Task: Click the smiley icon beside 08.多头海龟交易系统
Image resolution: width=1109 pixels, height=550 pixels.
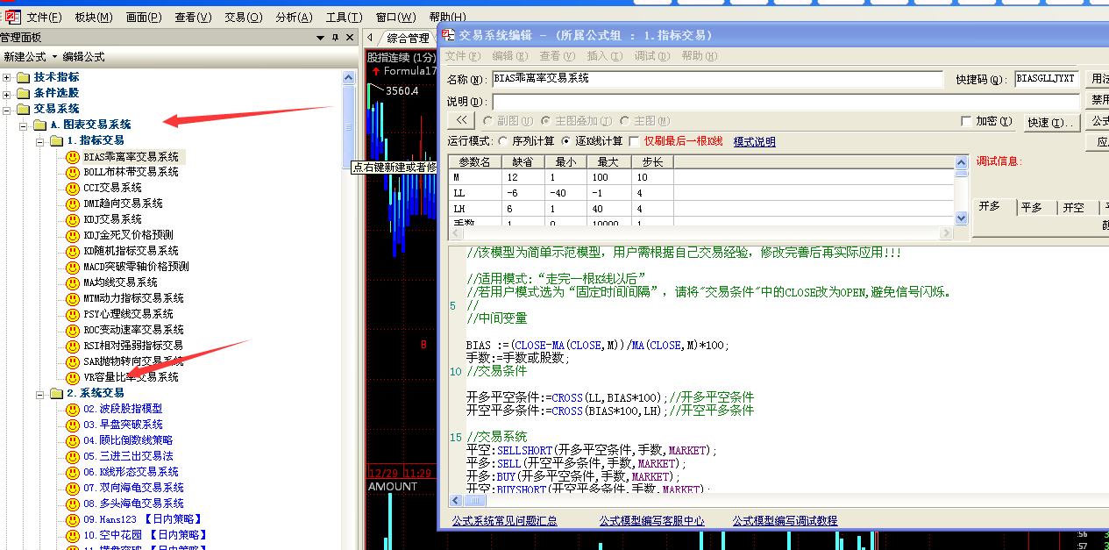Action: click(x=73, y=504)
